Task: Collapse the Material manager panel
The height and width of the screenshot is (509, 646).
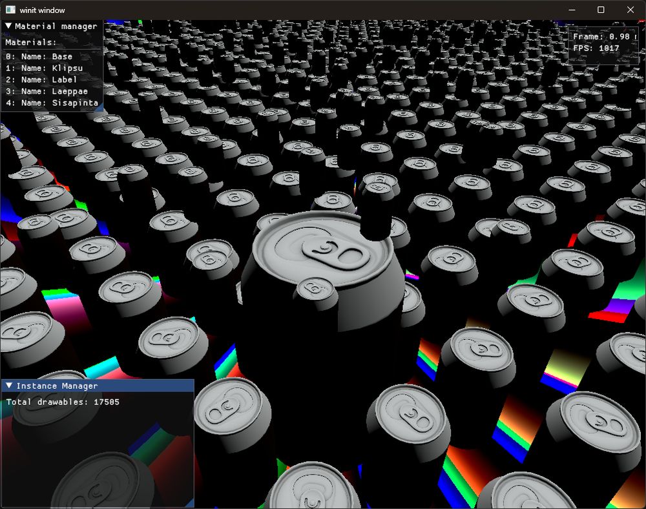Action: (x=8, y=26)
